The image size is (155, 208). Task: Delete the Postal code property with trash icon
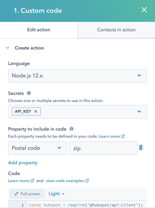(x=141, y=147)
